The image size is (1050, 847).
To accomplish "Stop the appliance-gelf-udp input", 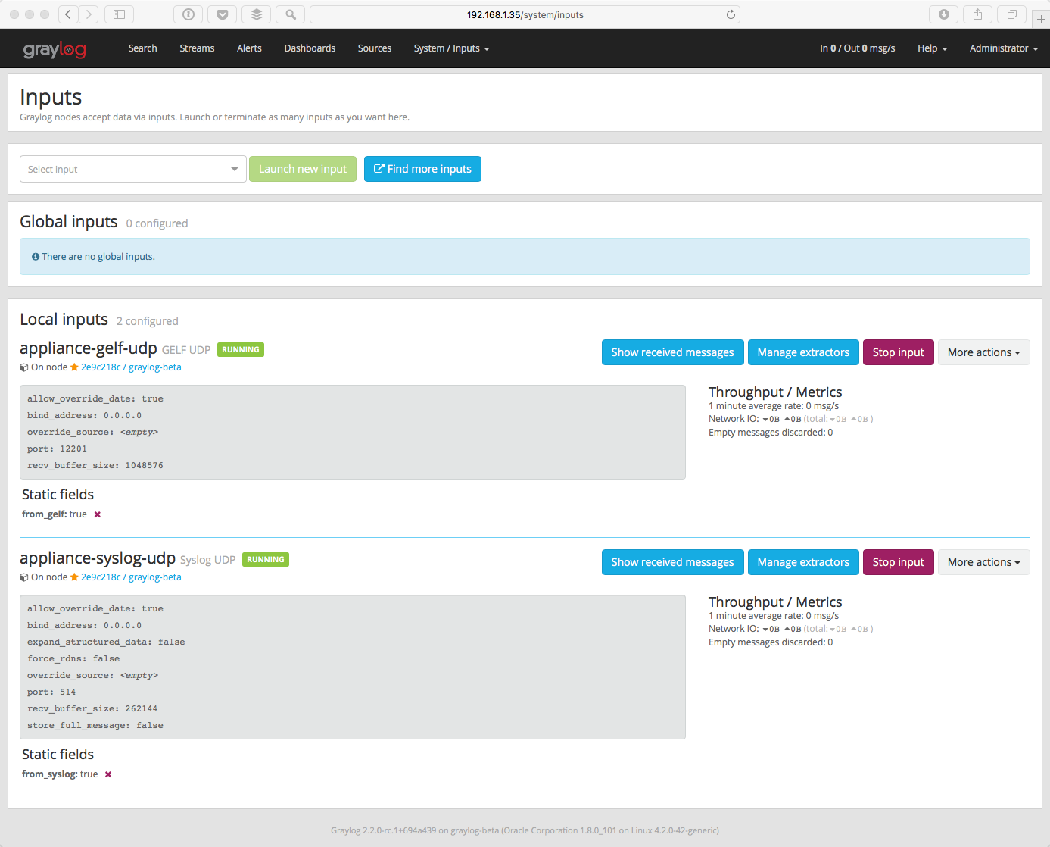I will [898, 352].
